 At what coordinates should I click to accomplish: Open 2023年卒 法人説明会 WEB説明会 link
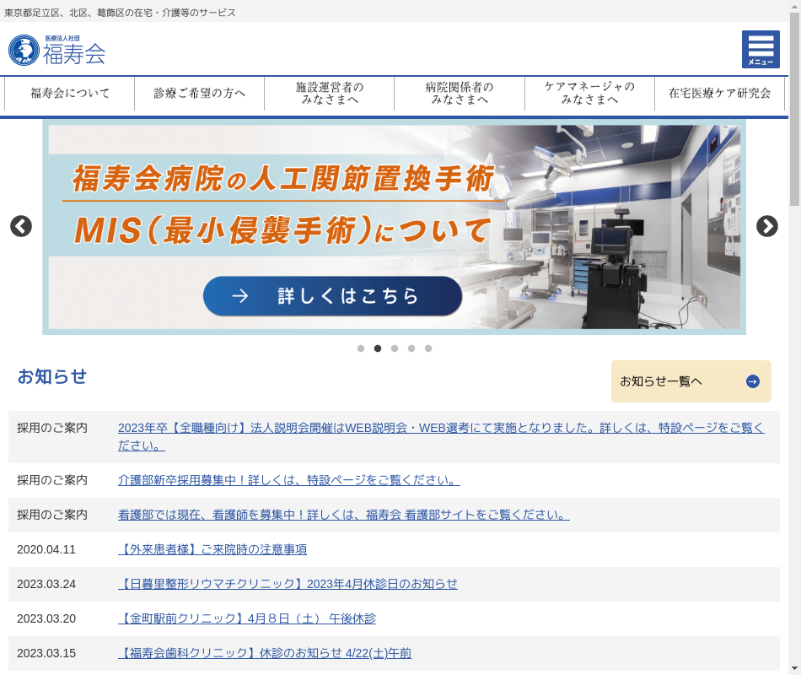[441, 437]
